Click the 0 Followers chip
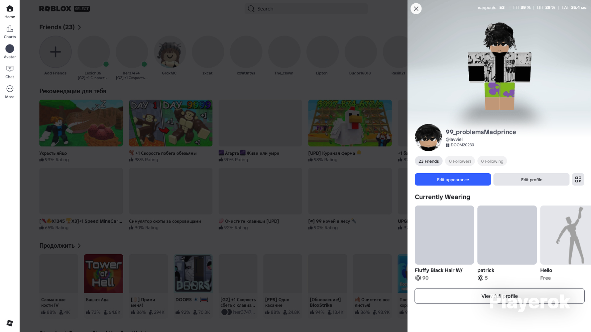Viewport: 591px width, 332px height. click(460, 161)
